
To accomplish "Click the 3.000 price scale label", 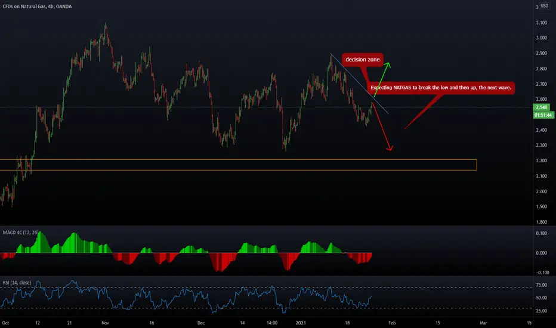I will (542, 38).
